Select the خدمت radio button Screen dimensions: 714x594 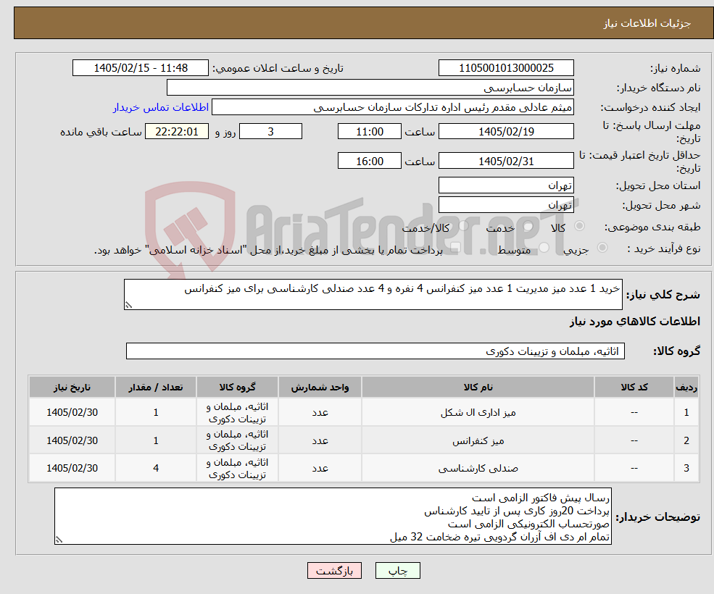(528, 226)
